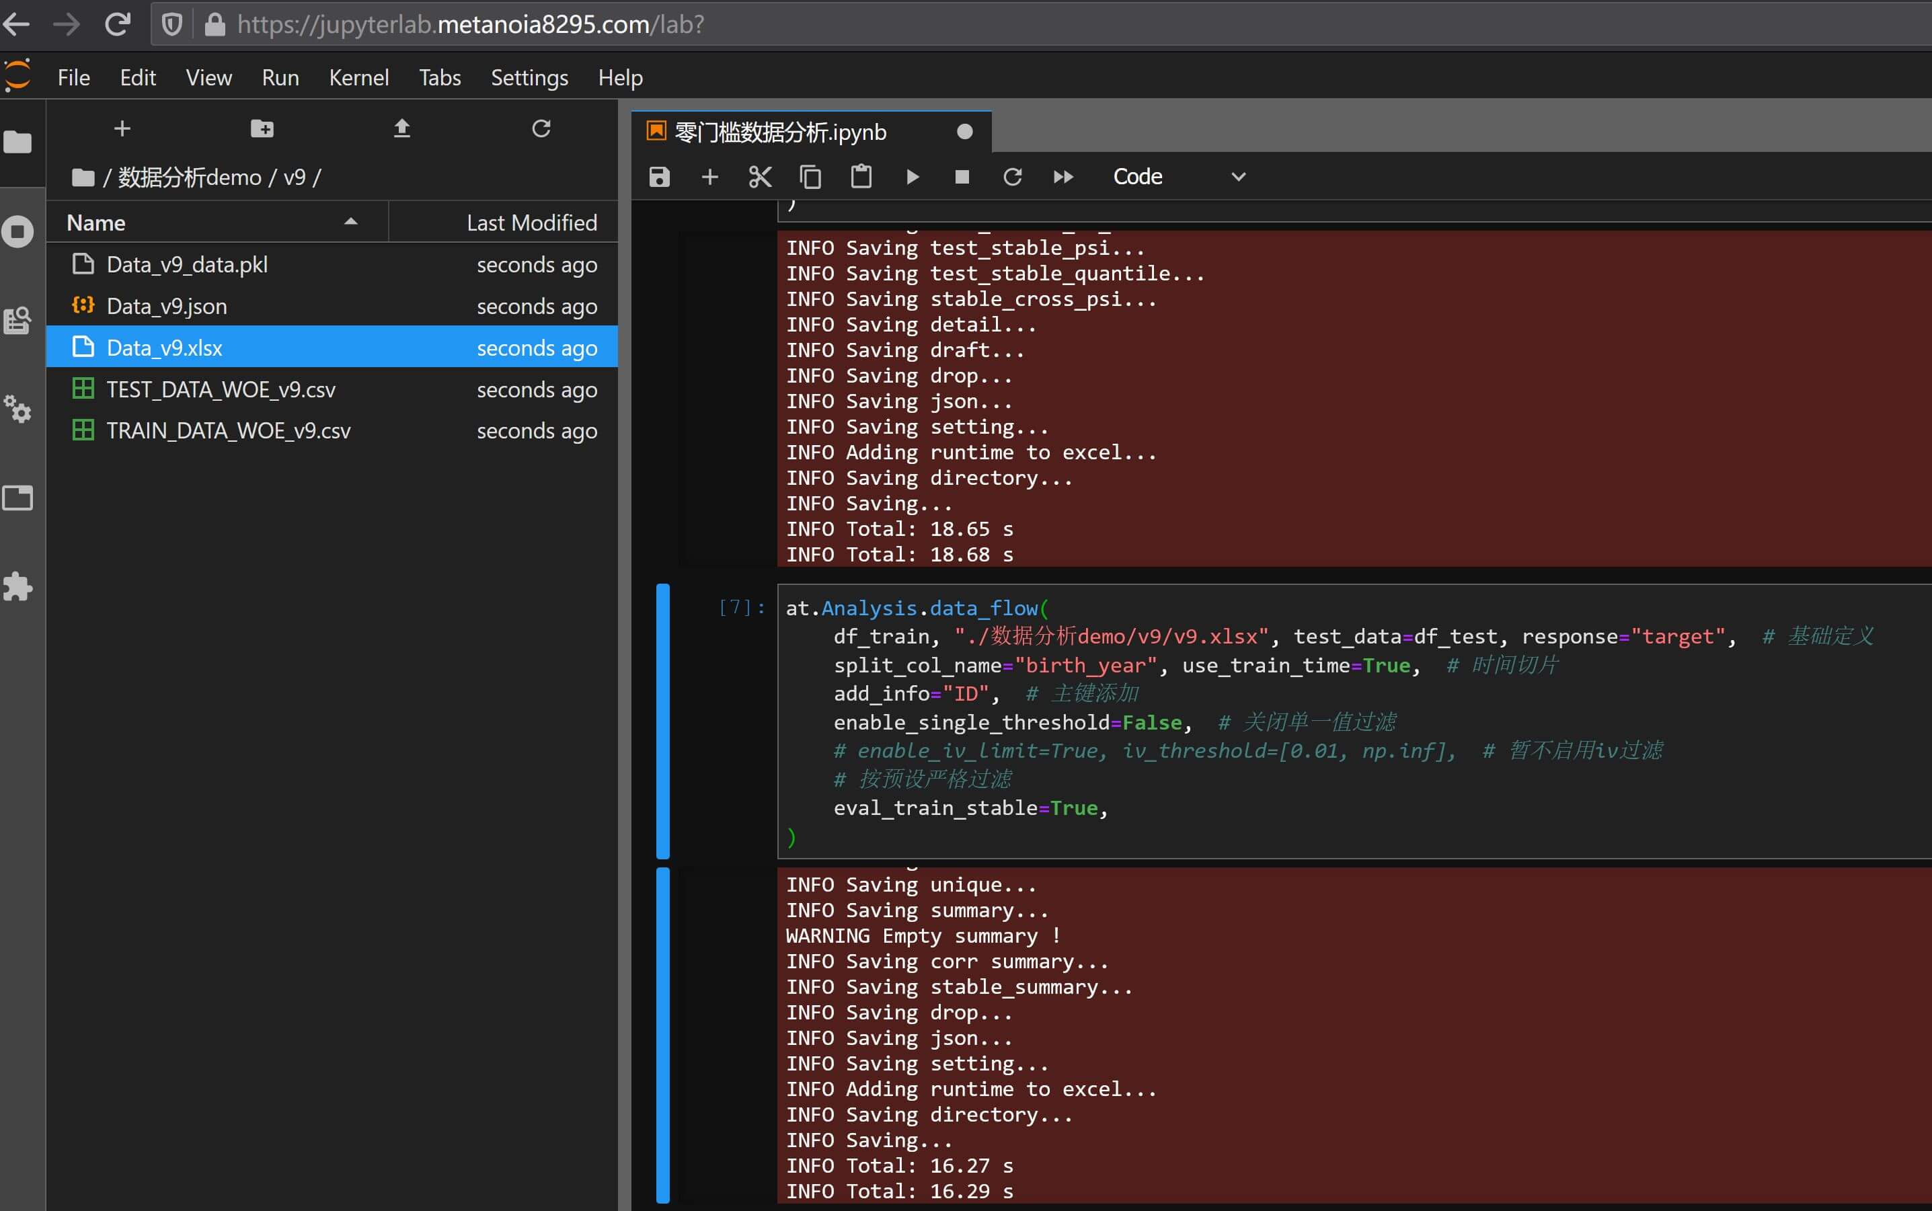Interrupt the kernel with the stop icon
Screen dimensions: 1932x1211
coord(962,176)
